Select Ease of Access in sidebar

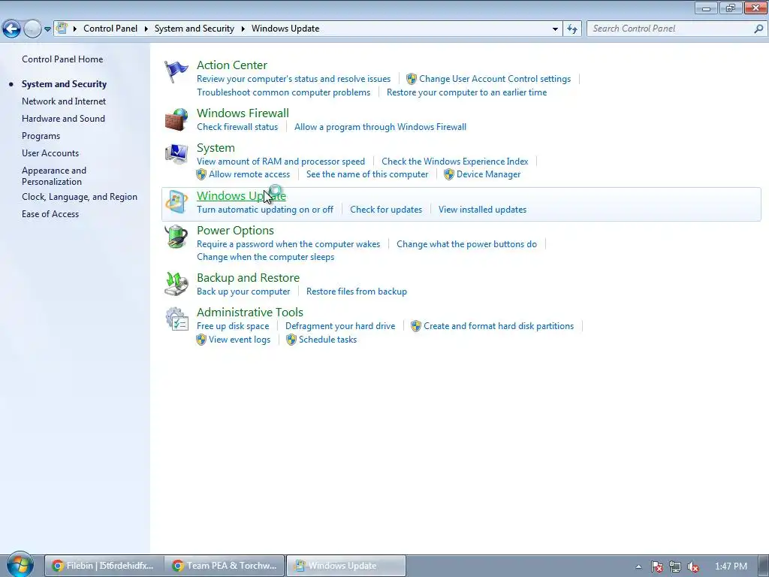coord(50,214)
